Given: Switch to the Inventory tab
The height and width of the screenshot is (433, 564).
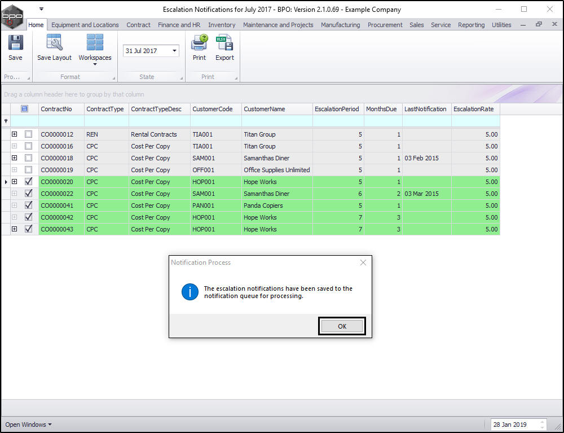Looking at the screenshot, I should point(222,25).
